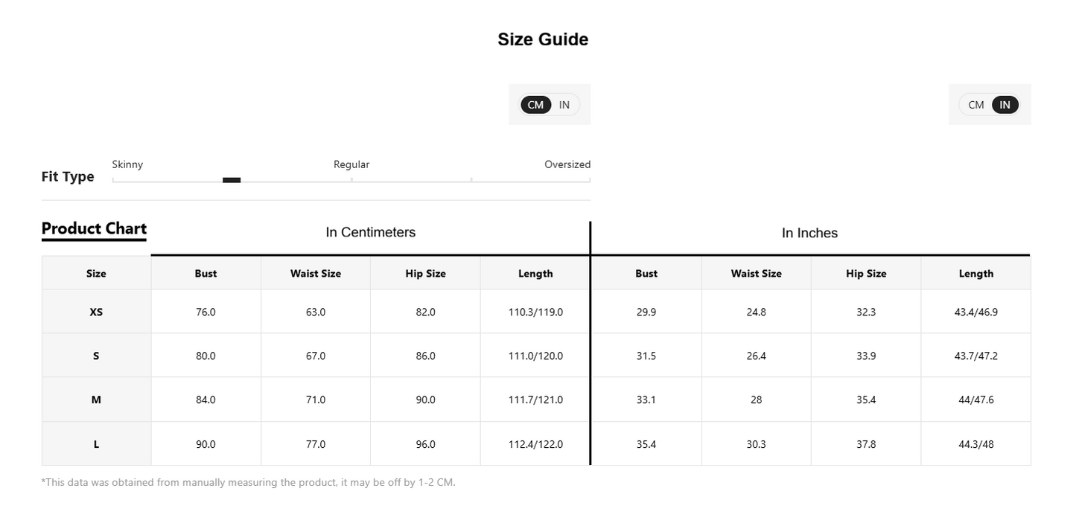The height and width of the screenshot is (520, 1076).
Task: Select CM in the right unit toggle
Action: click(x=976, y=105)
